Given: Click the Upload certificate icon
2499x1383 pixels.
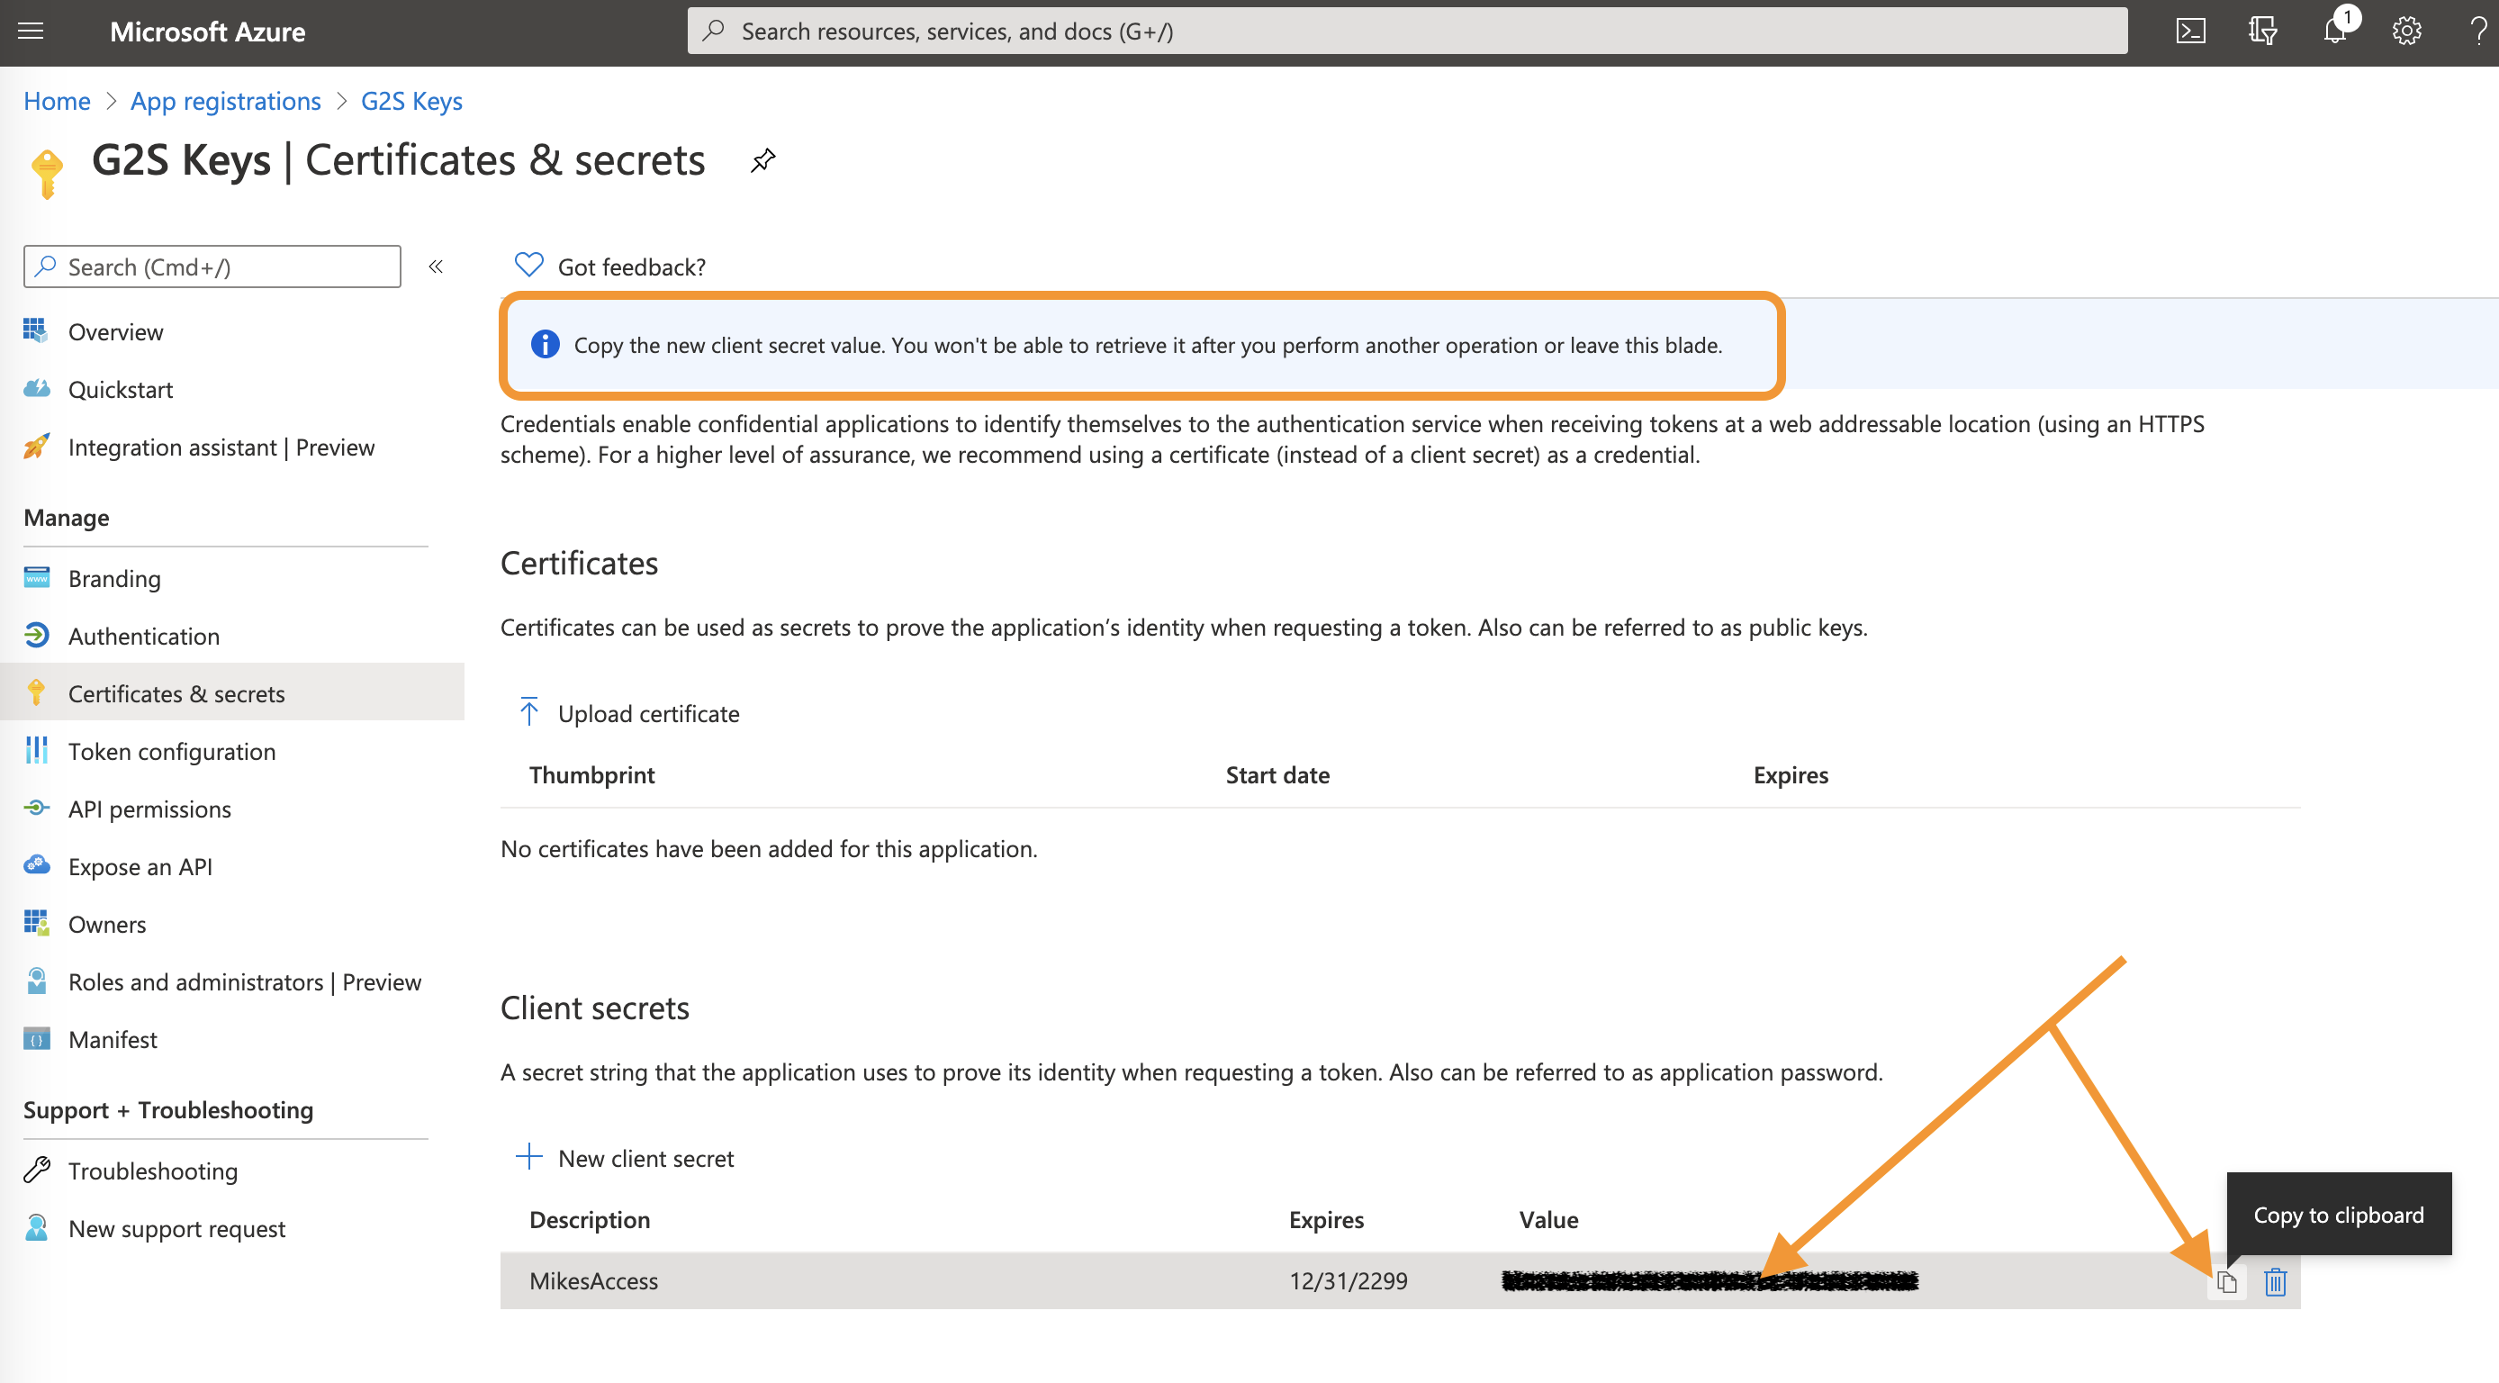Looking at the screenshot, I should (531, 712).
